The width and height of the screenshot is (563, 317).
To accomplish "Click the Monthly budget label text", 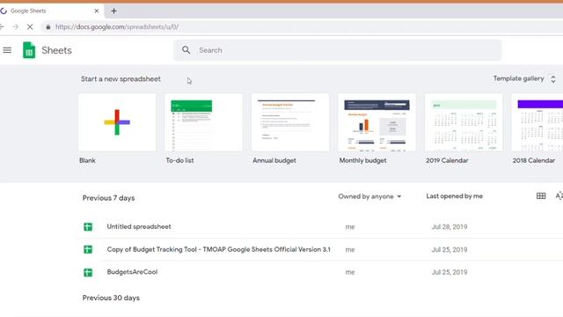I will 362,160.
